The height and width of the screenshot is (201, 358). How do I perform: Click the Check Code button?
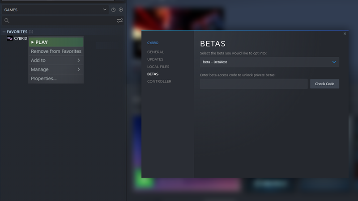324,84
